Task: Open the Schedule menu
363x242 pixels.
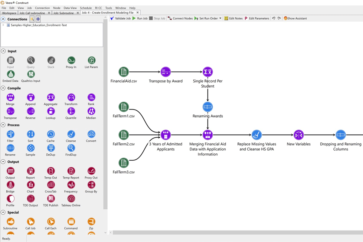Action: [86, 8]
